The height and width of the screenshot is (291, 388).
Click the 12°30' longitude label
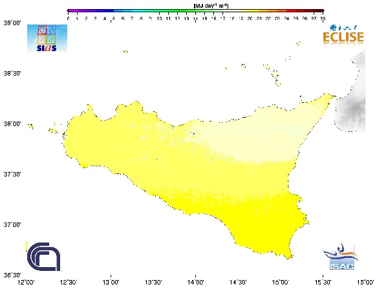pos(69,283)
